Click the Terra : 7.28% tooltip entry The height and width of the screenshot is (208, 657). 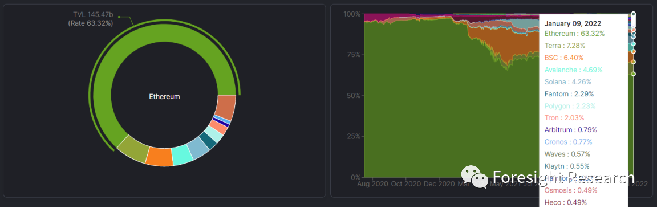[x=565, y=46]
